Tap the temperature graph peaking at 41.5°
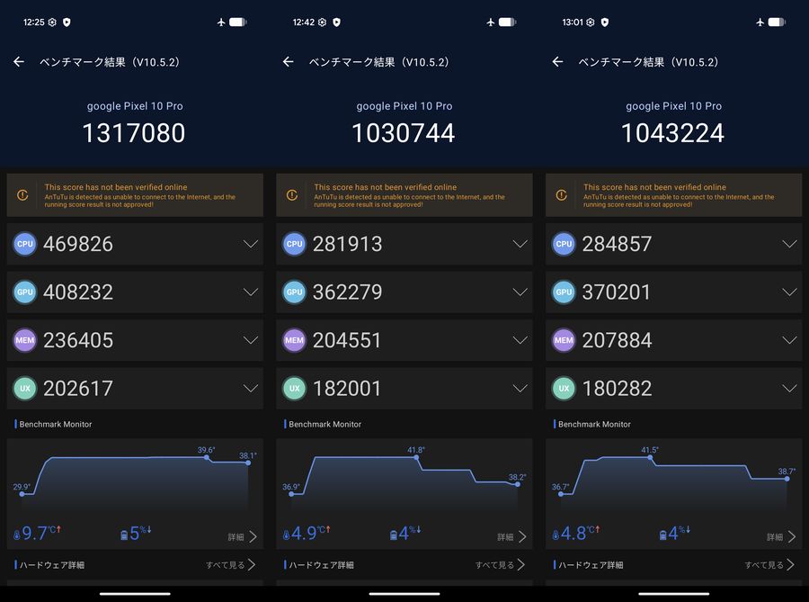Image resolution: width=809 pixels, height=602 pixels. click(674, 478)
